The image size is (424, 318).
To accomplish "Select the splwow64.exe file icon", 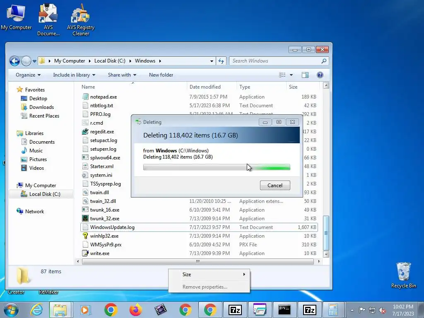I will pyautogui.click(x=85, y=157).
